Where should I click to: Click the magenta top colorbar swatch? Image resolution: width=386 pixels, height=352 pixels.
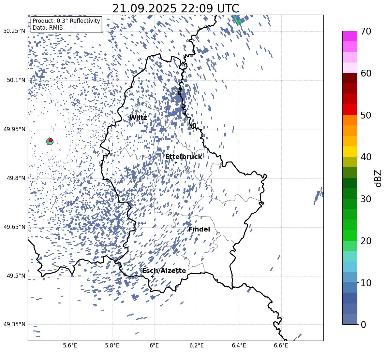coord(349,36)
